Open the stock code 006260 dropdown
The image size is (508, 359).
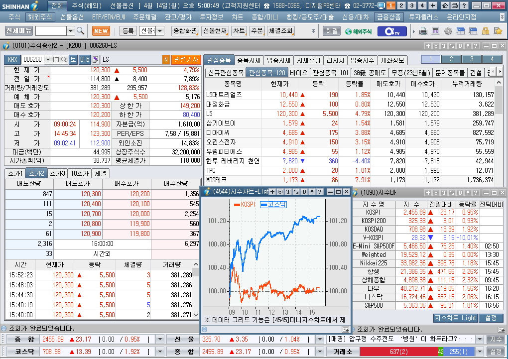[x=48, y=60]
